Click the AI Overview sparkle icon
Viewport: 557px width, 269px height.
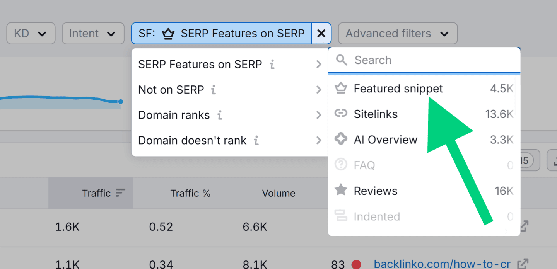pos(341,140)
